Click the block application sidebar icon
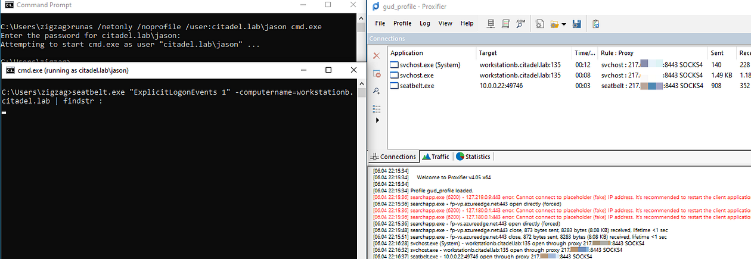 tap(377, 73)
